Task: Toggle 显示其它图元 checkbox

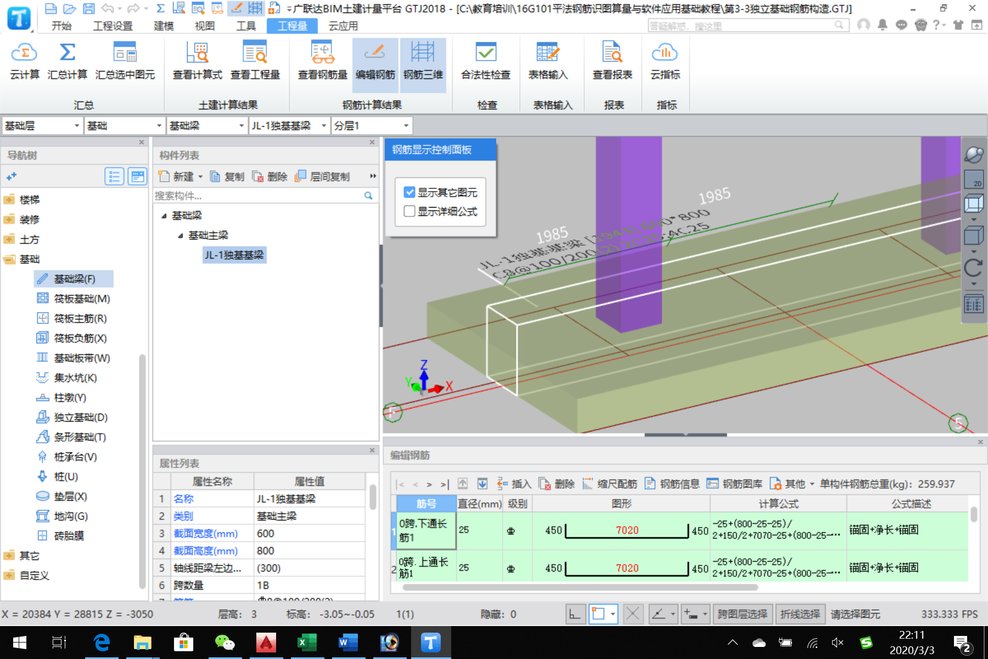Action: [409, 192]
